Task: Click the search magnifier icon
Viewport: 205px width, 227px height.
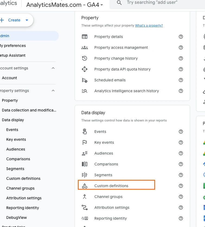Action: pos(119,3)
